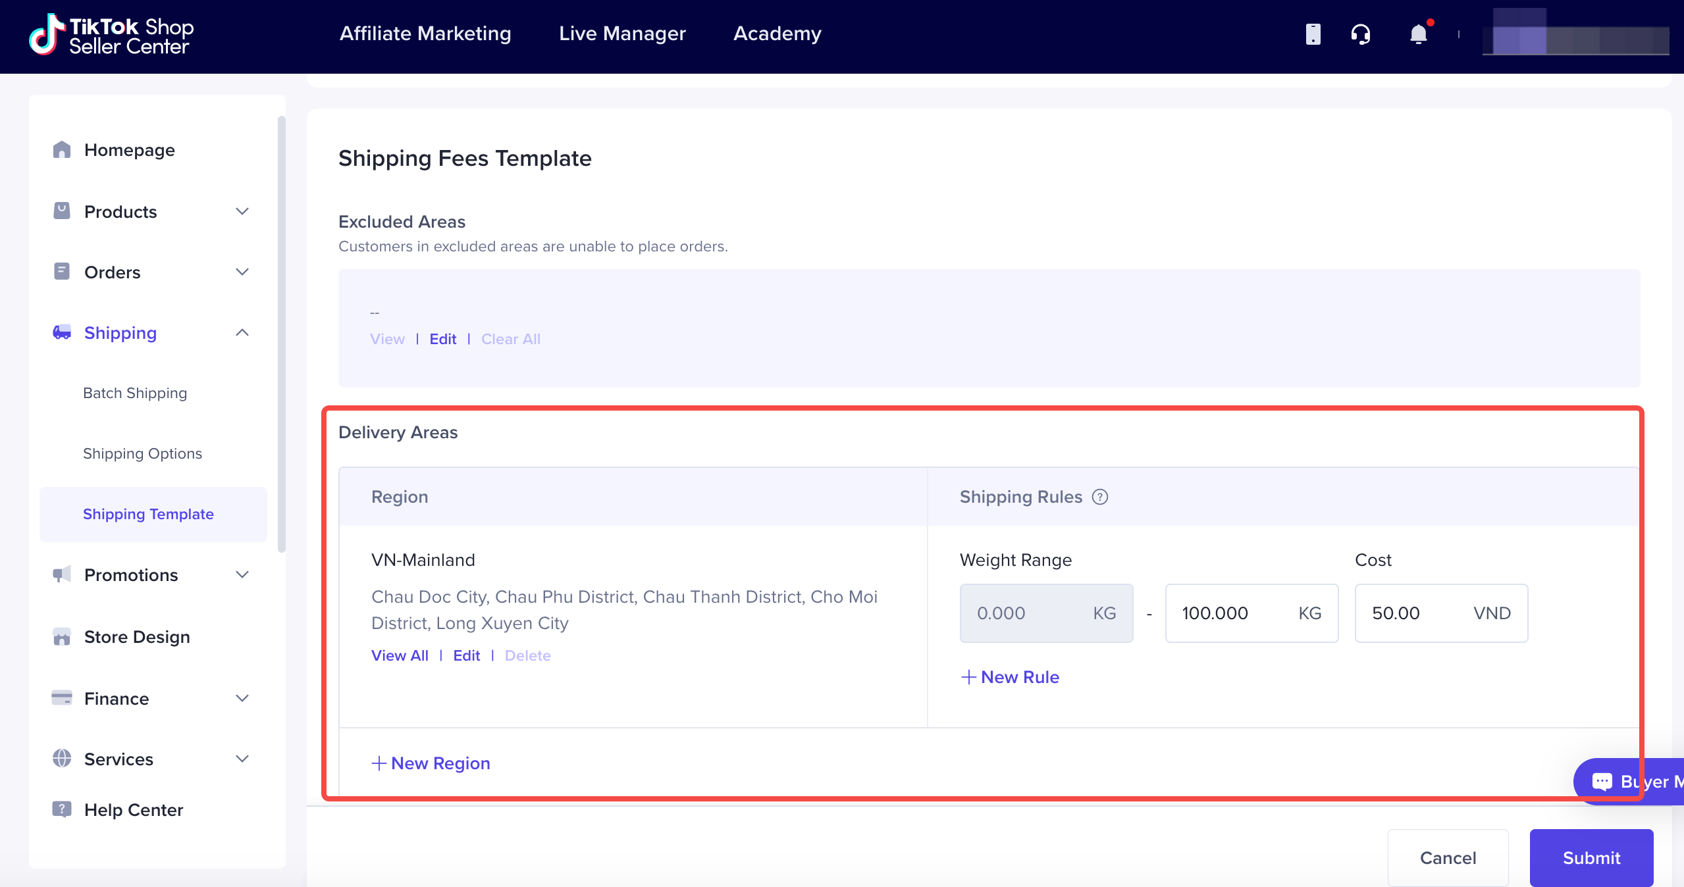The image size is (1684, 887).
Task: Open Shipping Options submenu item
Action: 142,453
